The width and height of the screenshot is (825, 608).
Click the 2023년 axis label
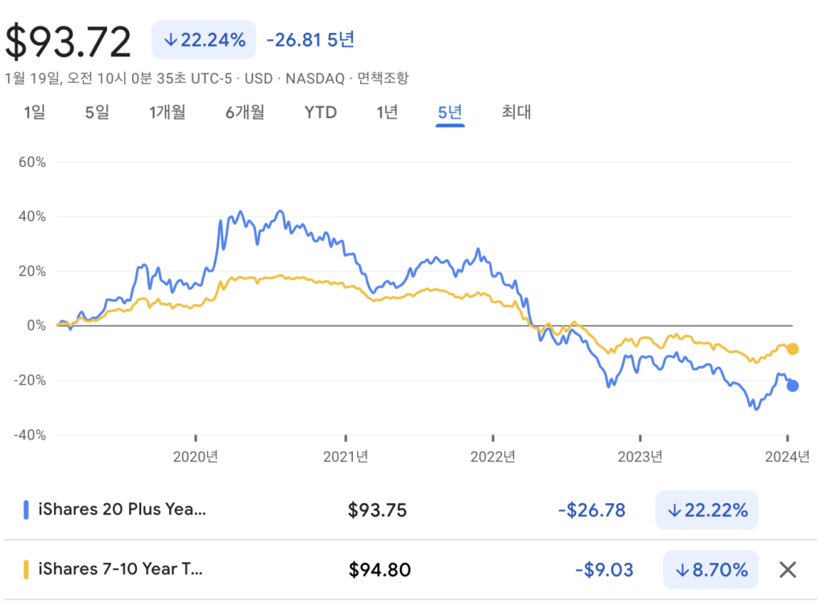point(640,456)
